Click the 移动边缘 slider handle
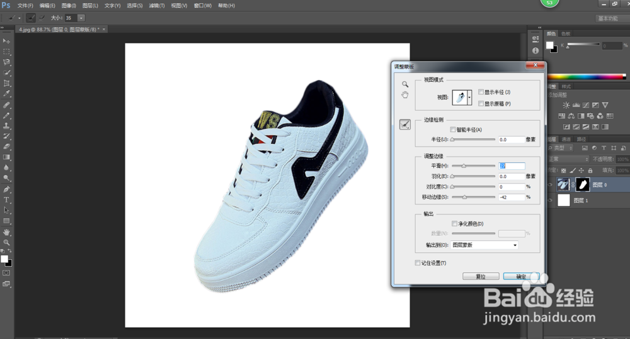The image size is (630, 339). pyautogui.click(x=464, y=197)
